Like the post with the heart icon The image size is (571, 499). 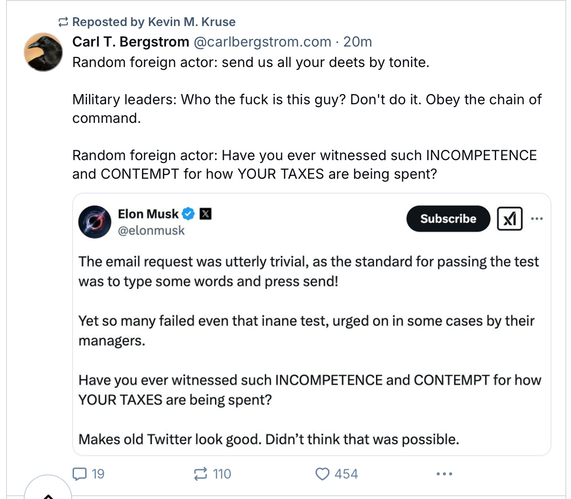click(322, 474)
